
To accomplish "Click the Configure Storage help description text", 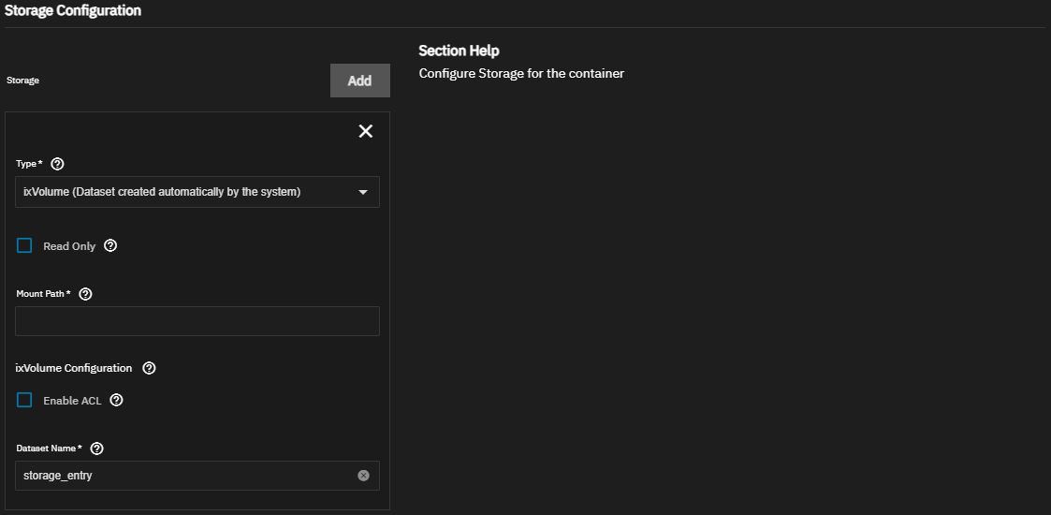I will pyautogui.click(x=520, y=73).
